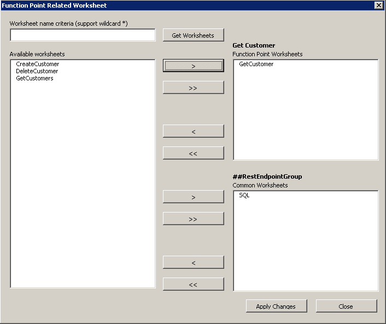Click the Close button at bottom right

346,306
